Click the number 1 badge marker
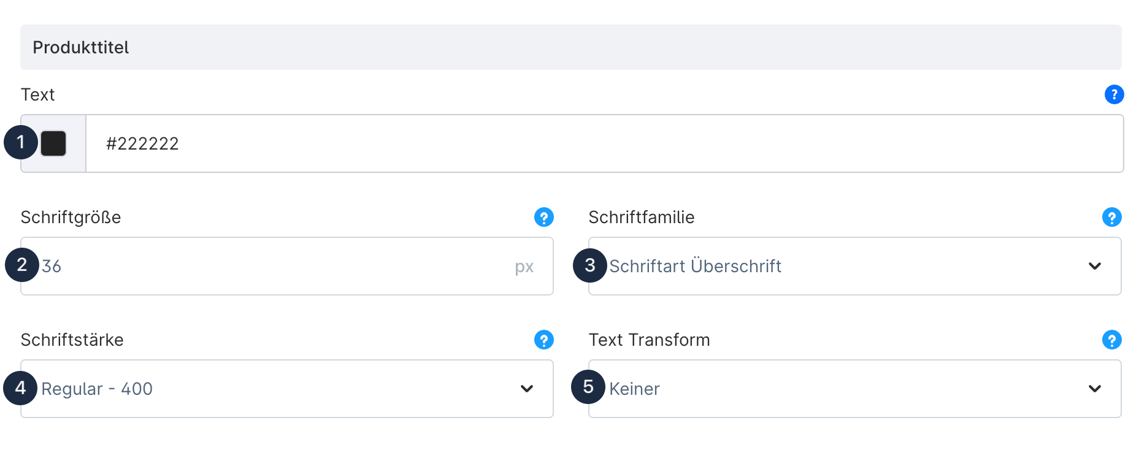The height and width of the screenshot is (450, 1147). pos(21,142)
